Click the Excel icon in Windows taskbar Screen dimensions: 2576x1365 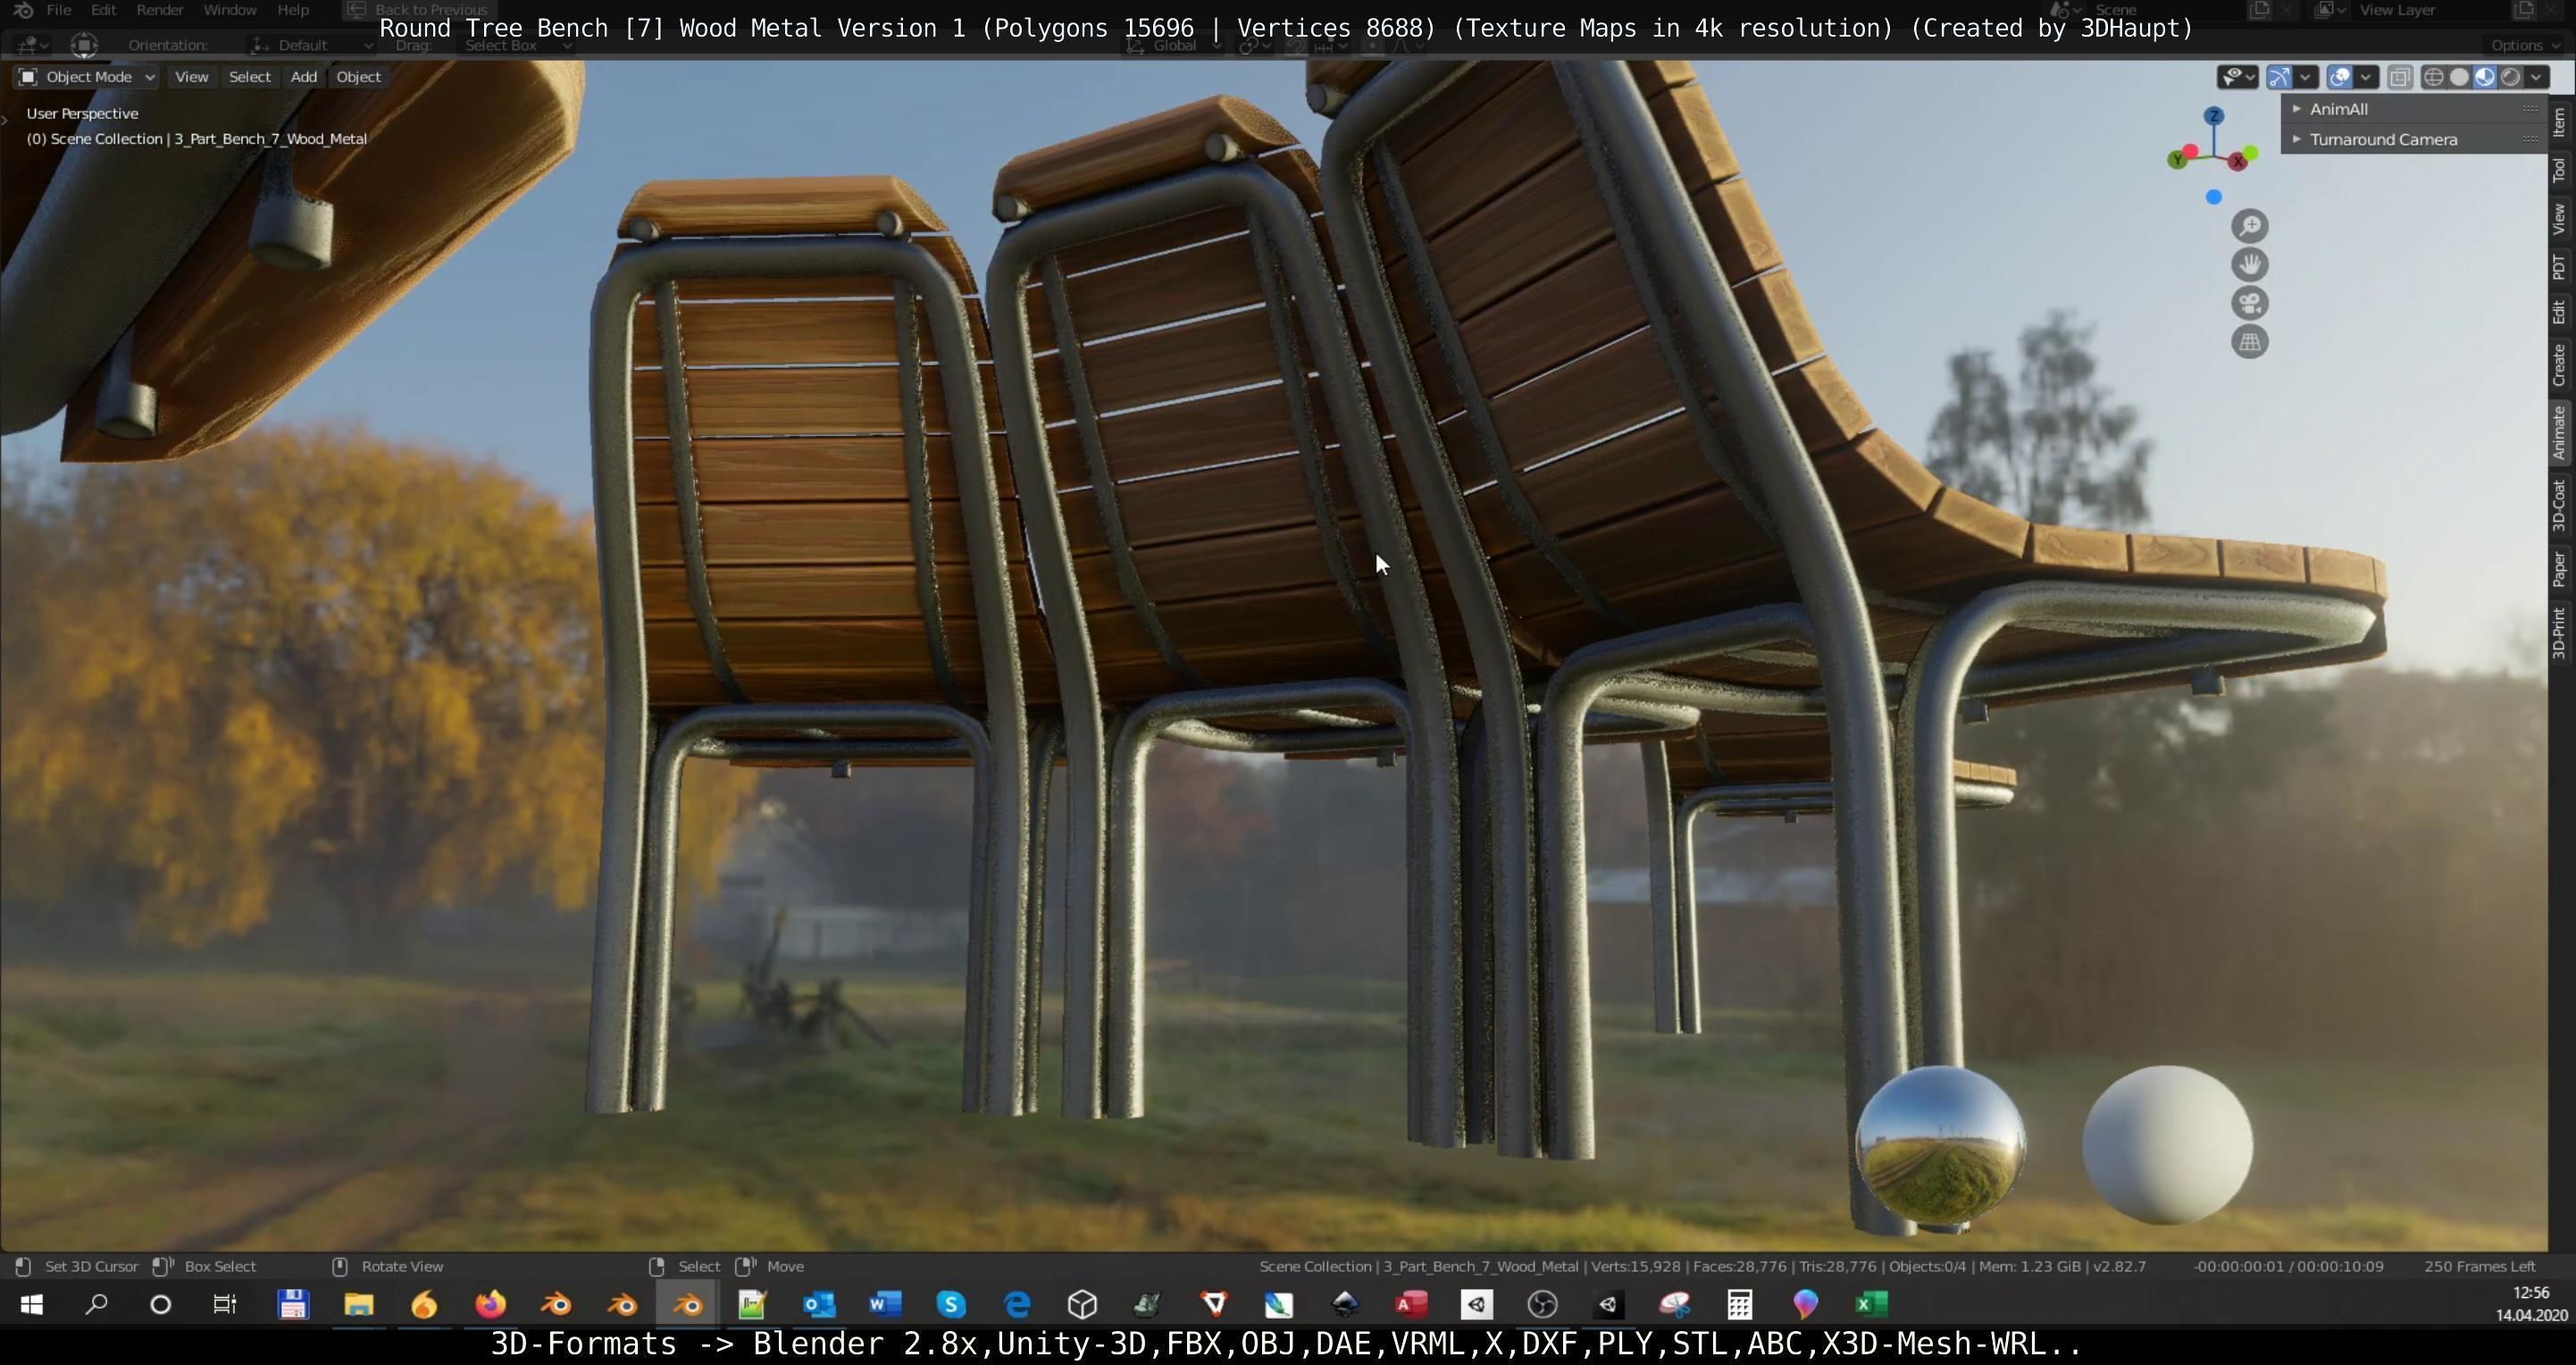pyautogui.click(x=1871, y=1304)
